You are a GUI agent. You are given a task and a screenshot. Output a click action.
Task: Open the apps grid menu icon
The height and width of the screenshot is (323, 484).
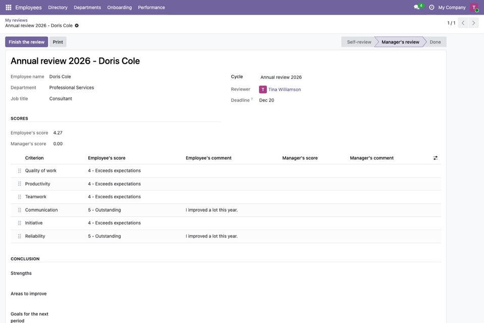coord(9,7)
